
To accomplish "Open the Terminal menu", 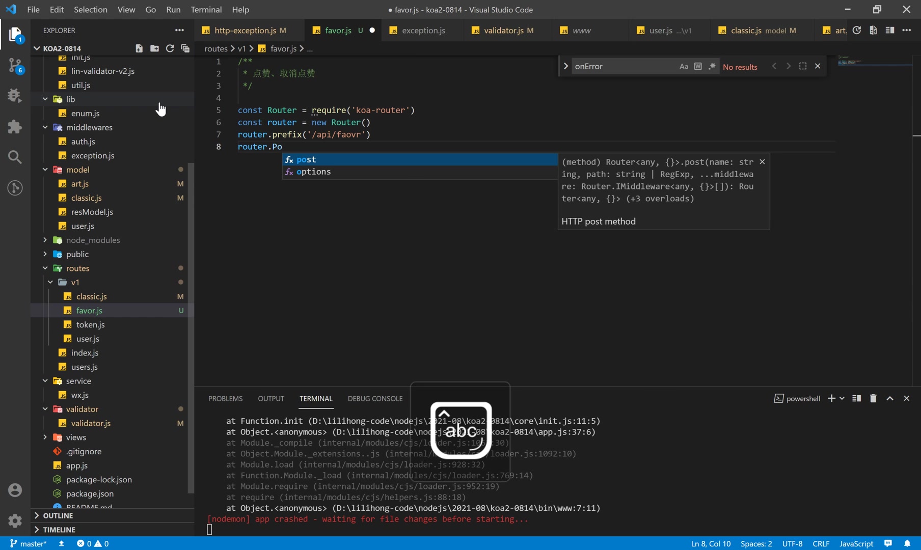I will tap(206, 9).
